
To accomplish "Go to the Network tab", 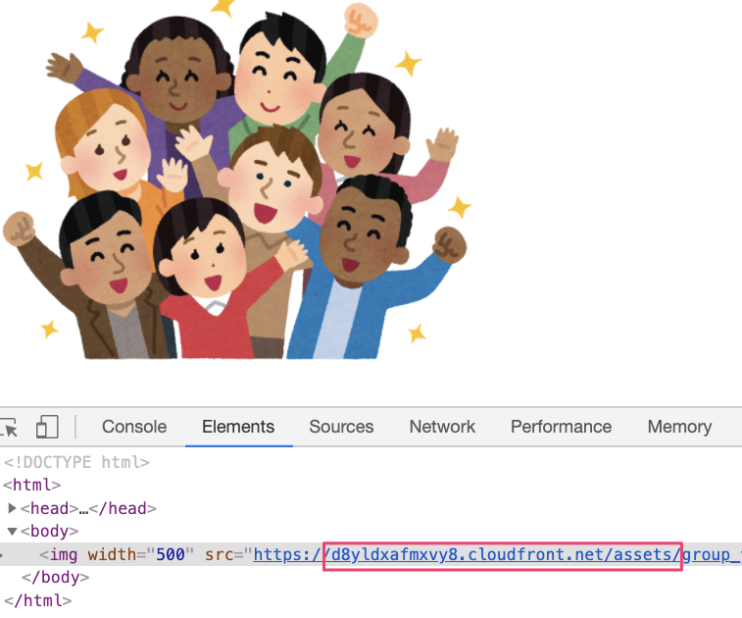I will 442,427.
